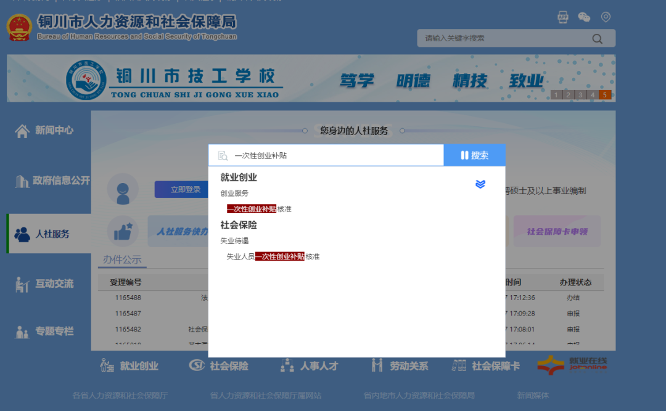Open the 失业人员一次性创业补贴核准 result
The width and height of the screenshot is (666, 411).
point(273,256)
